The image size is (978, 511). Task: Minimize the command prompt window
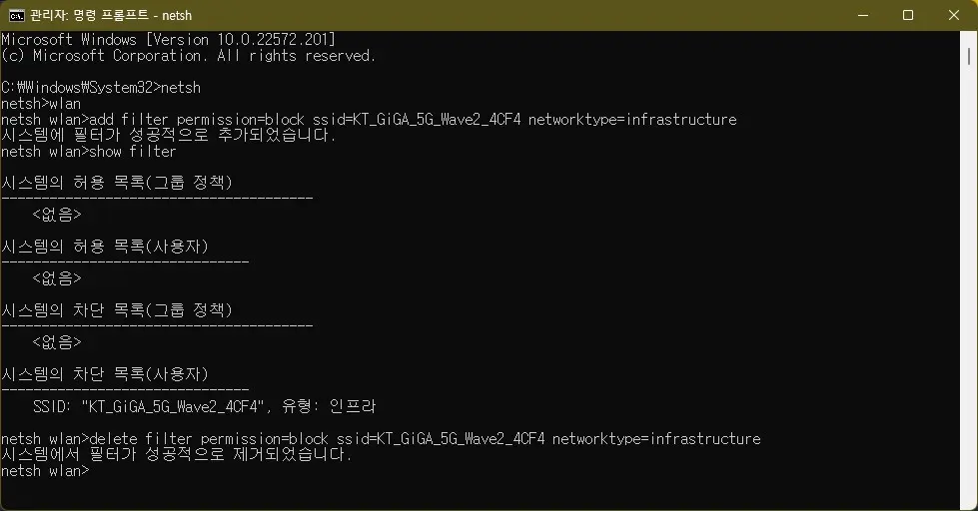(x=863, y=15)
